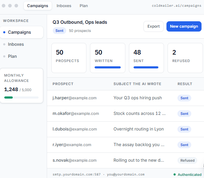Image resolution: width=204 pixels, height=178 pixels.
Task: Open subject Rolling out to the new d
Action: click(x=139, y=160)
